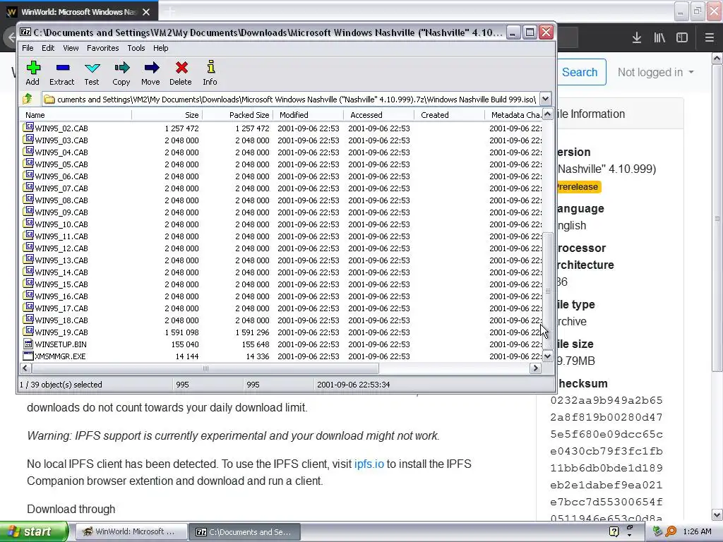Follow the ipfs.io link
Viewport: 723px width, 542px height.
tap(369, 464)
